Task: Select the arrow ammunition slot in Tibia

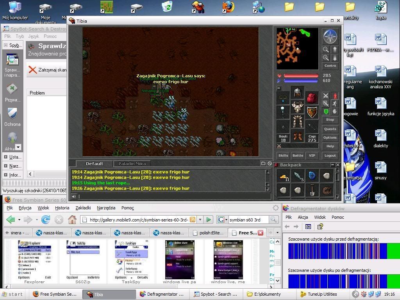Action: click(312, 127)
